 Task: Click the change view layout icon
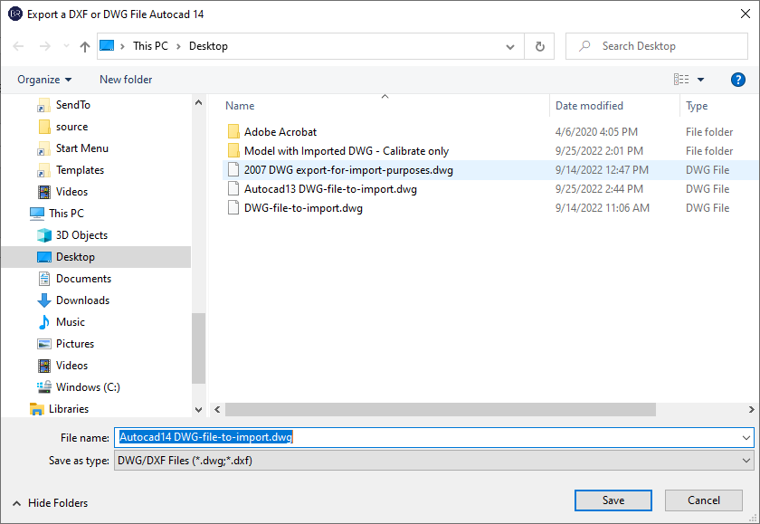[681, 80]
